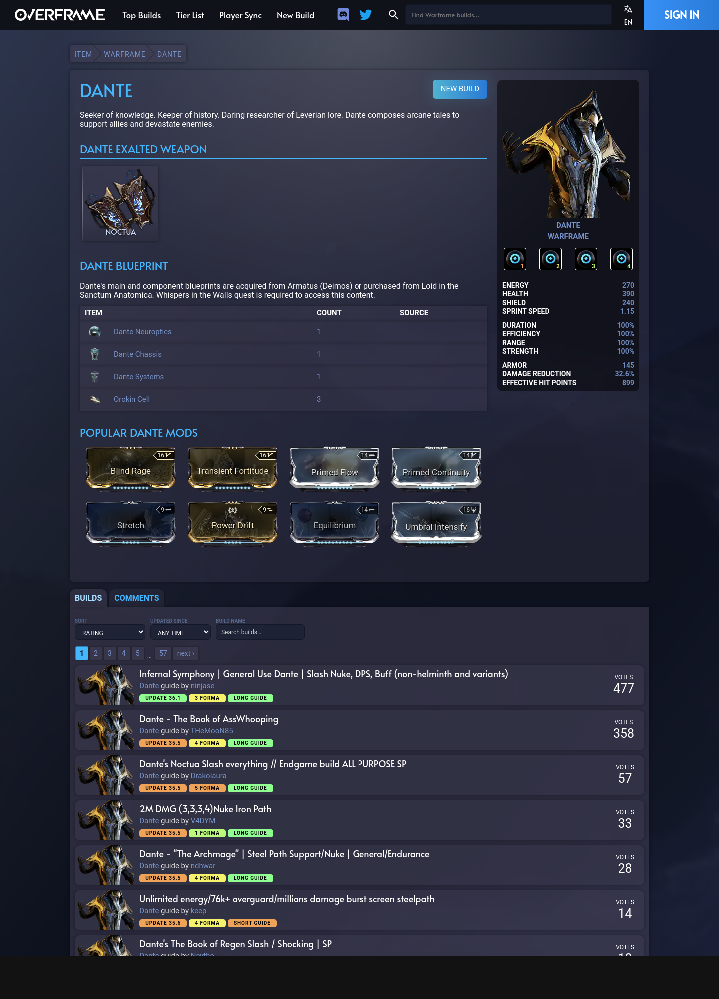
Task: Click the Dante warframe portrait image
Action: pos(568,152)
